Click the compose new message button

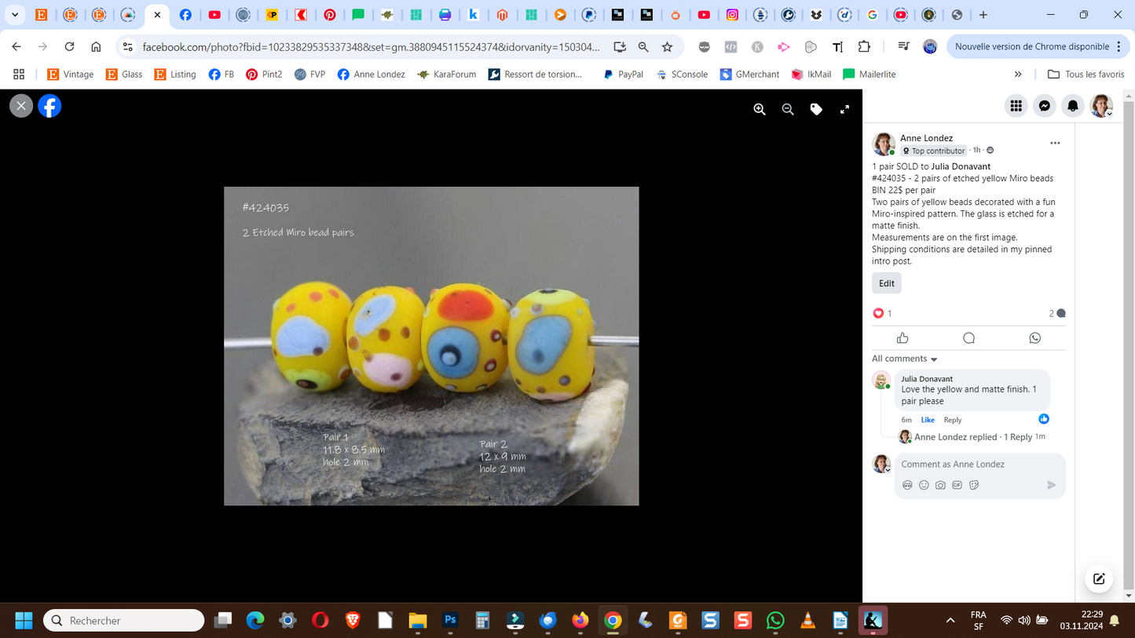click(x=1099, y=579)
